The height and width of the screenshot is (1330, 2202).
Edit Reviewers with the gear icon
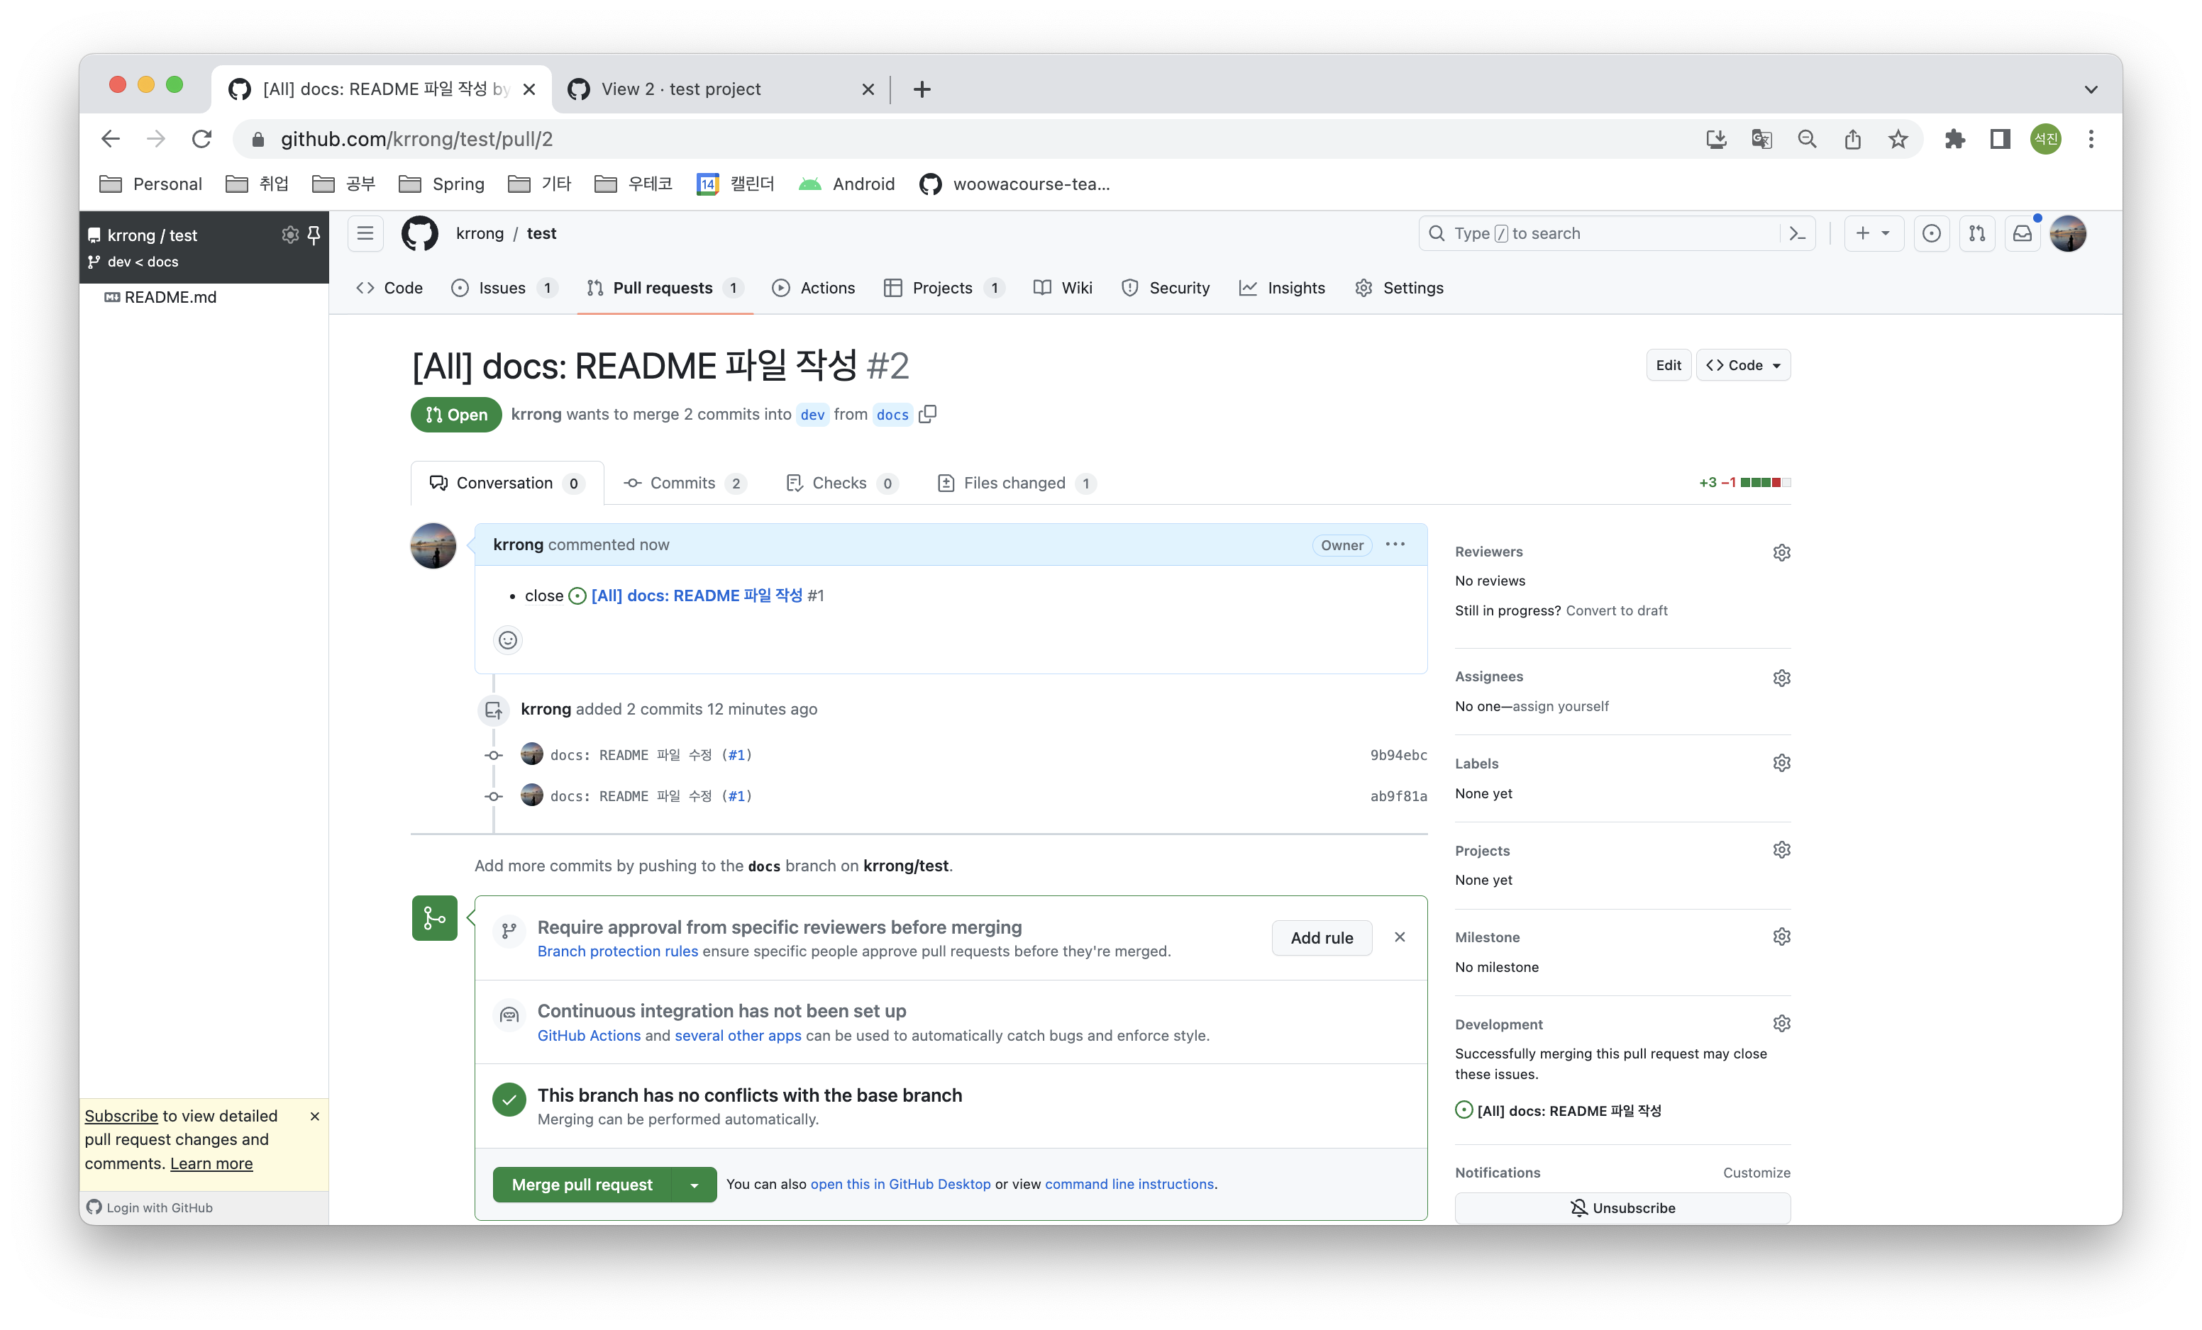[x=1781, y=553]
